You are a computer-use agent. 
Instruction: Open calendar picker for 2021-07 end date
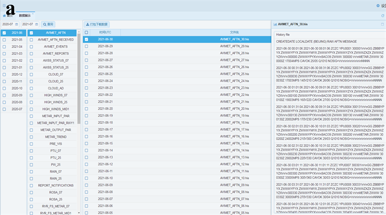pyautogui.click(x=37, y=24)
